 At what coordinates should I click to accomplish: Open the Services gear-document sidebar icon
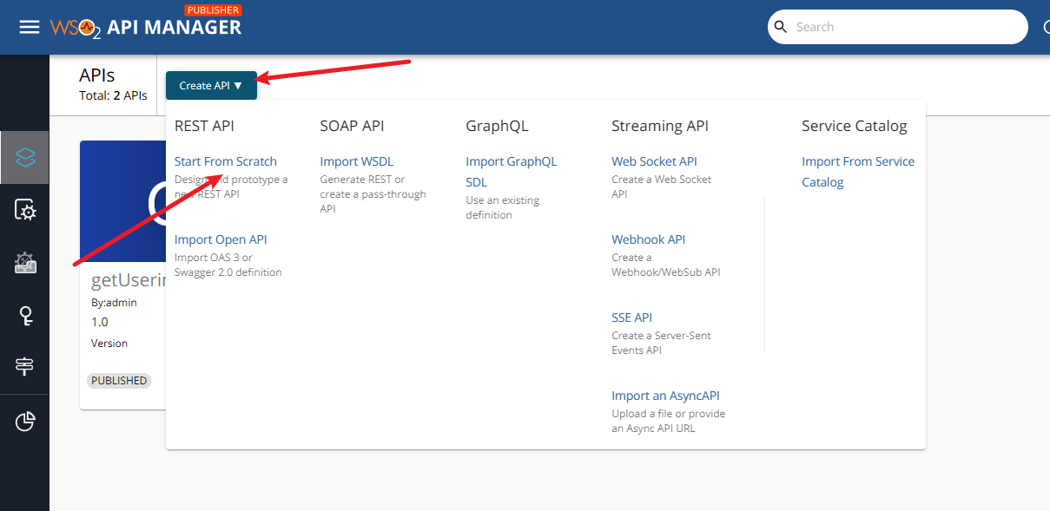pos(25,210)
